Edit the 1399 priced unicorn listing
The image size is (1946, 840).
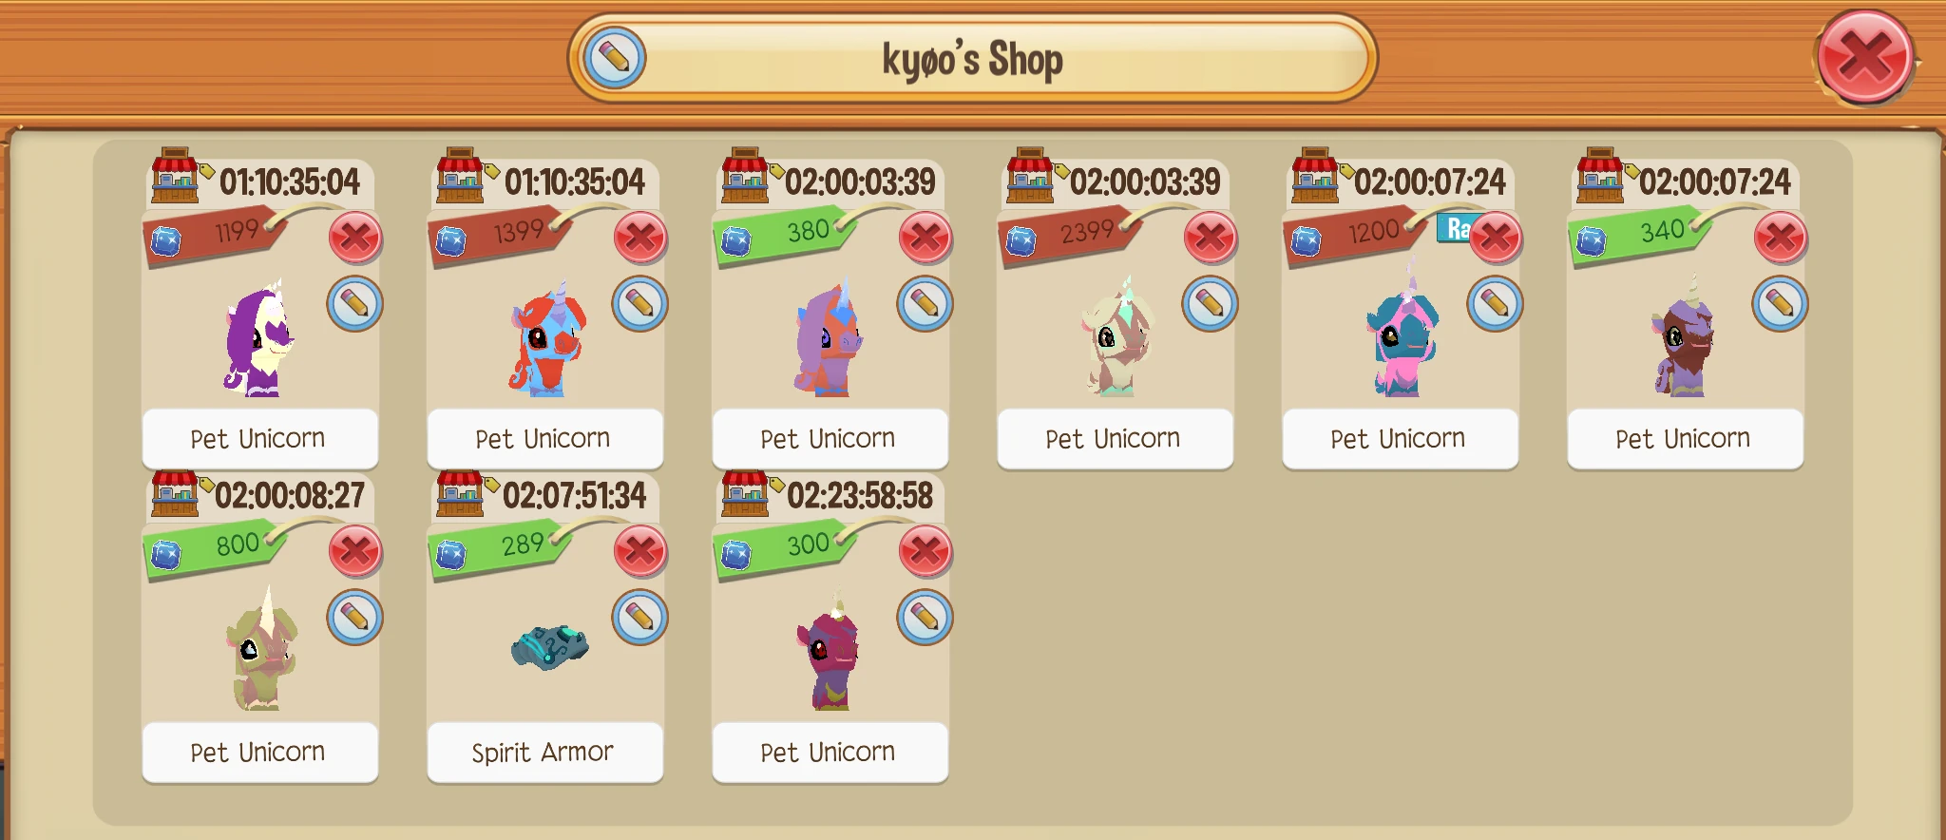639,304
